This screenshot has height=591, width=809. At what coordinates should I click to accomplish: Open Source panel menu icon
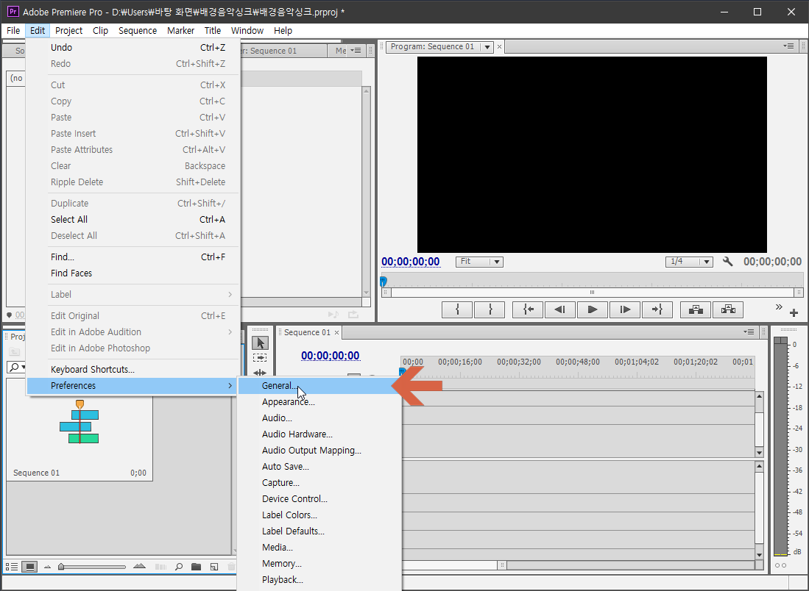point(356,51)
